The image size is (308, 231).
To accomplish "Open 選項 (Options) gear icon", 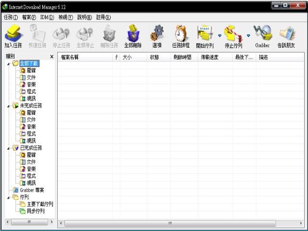I will pyautogui.click(x=156, y=37).
